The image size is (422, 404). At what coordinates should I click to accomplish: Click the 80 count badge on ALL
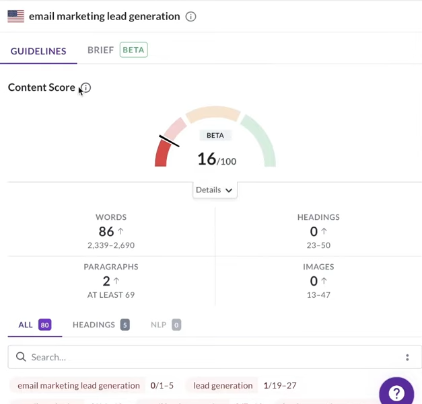[44, 325]
